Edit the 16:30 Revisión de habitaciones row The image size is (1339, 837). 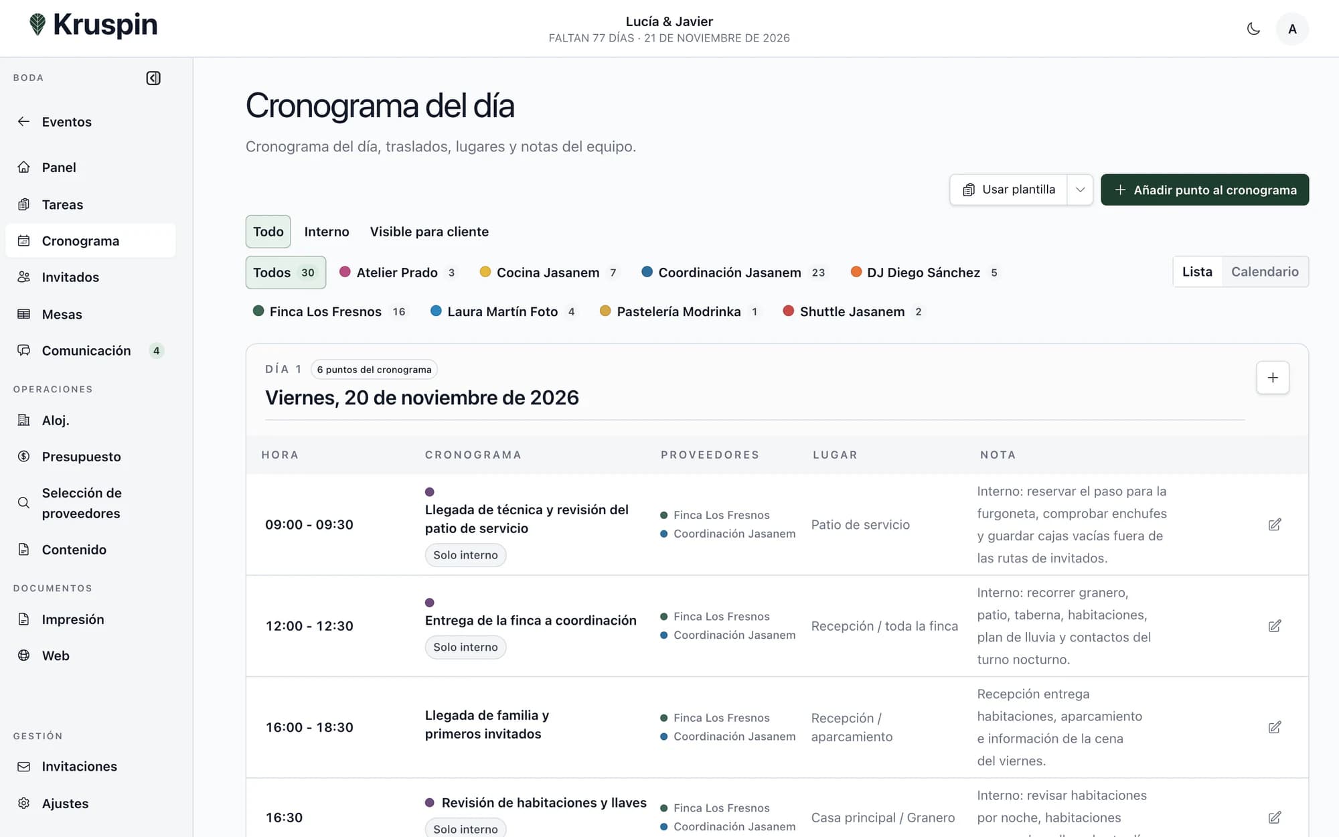(x=1275, y=818)
